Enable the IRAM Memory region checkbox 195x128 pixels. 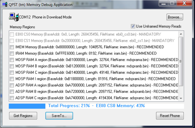pos(12,53)
